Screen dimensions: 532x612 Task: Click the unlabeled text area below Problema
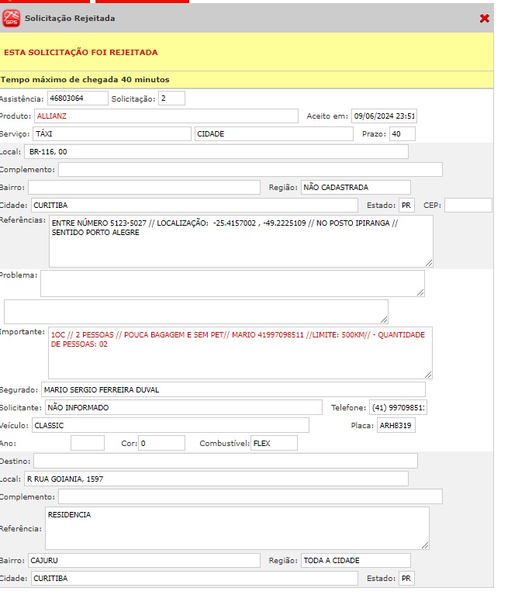click(196, 312)
